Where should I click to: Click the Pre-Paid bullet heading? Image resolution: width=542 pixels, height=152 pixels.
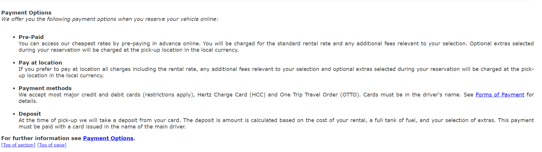31,37
